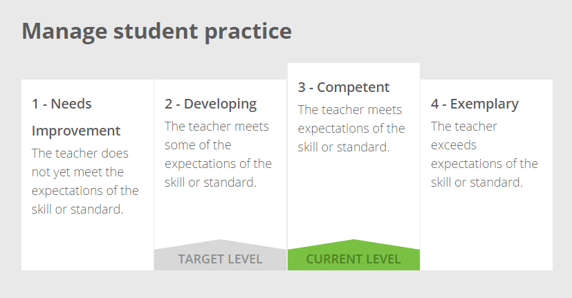The image size is (572, 298).
Task: Click empty area at bottom of Exemplary card
Action: [x=487, y=234]
